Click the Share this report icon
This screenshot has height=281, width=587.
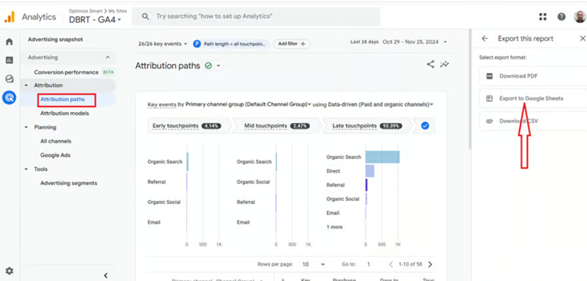pos(430,65)
